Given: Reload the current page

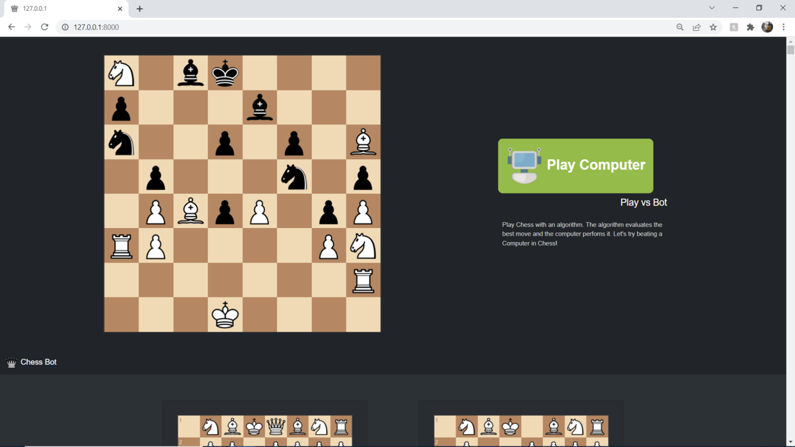Looking at the screenshot, I should [x=45, y=27].
